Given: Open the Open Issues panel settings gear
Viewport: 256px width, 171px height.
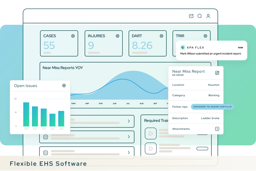Looking at the screenshot, I should click(64, 86).
